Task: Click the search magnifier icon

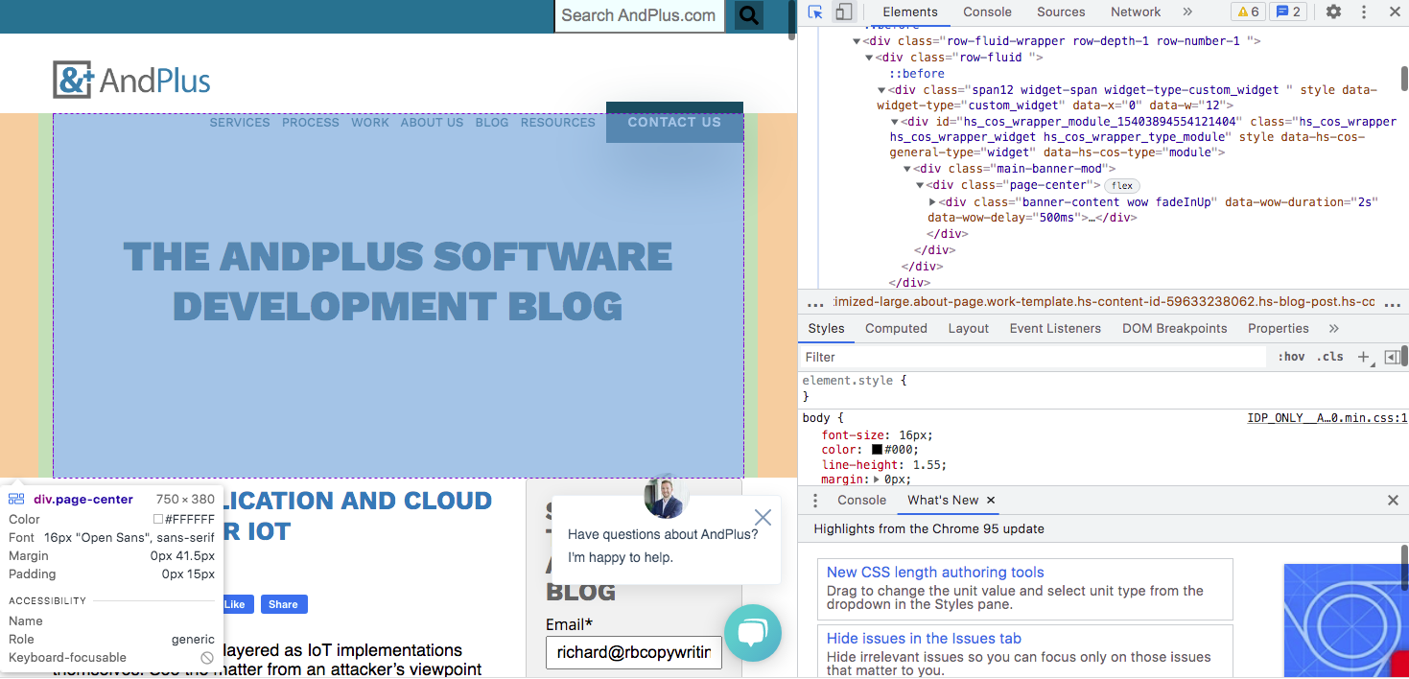Action: [748, 16]
